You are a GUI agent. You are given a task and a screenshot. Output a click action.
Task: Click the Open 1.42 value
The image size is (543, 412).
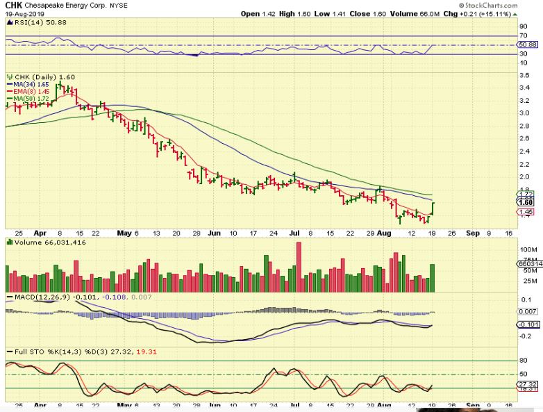tap(258, 14)
